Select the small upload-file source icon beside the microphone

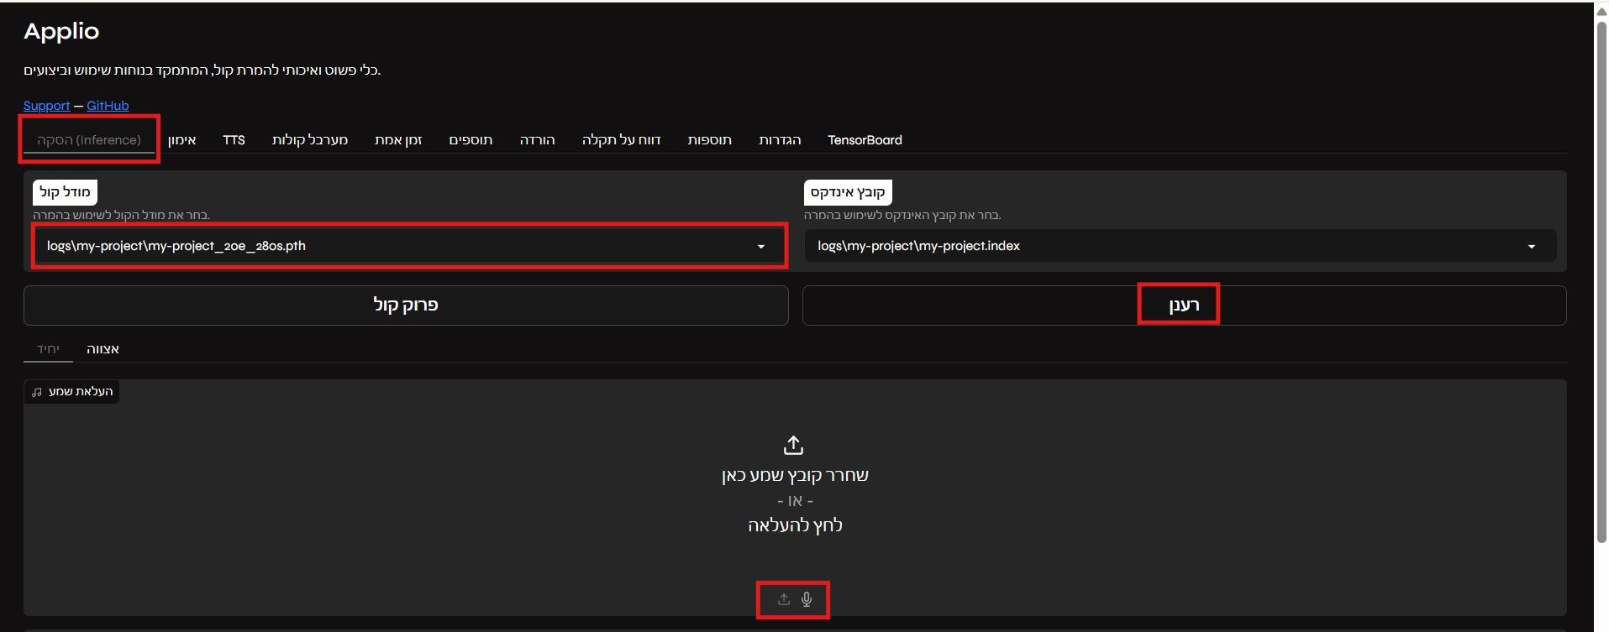[784, 599]
